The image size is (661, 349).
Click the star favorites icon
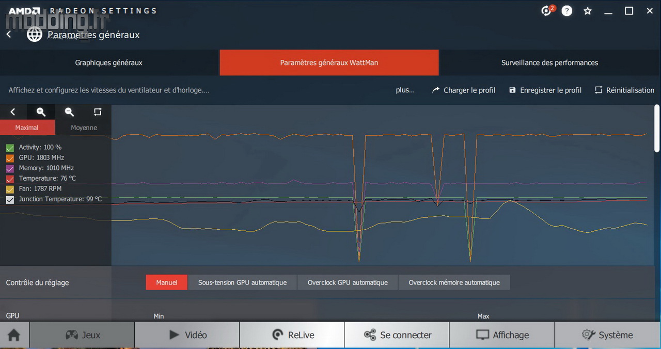click(588, 11)
